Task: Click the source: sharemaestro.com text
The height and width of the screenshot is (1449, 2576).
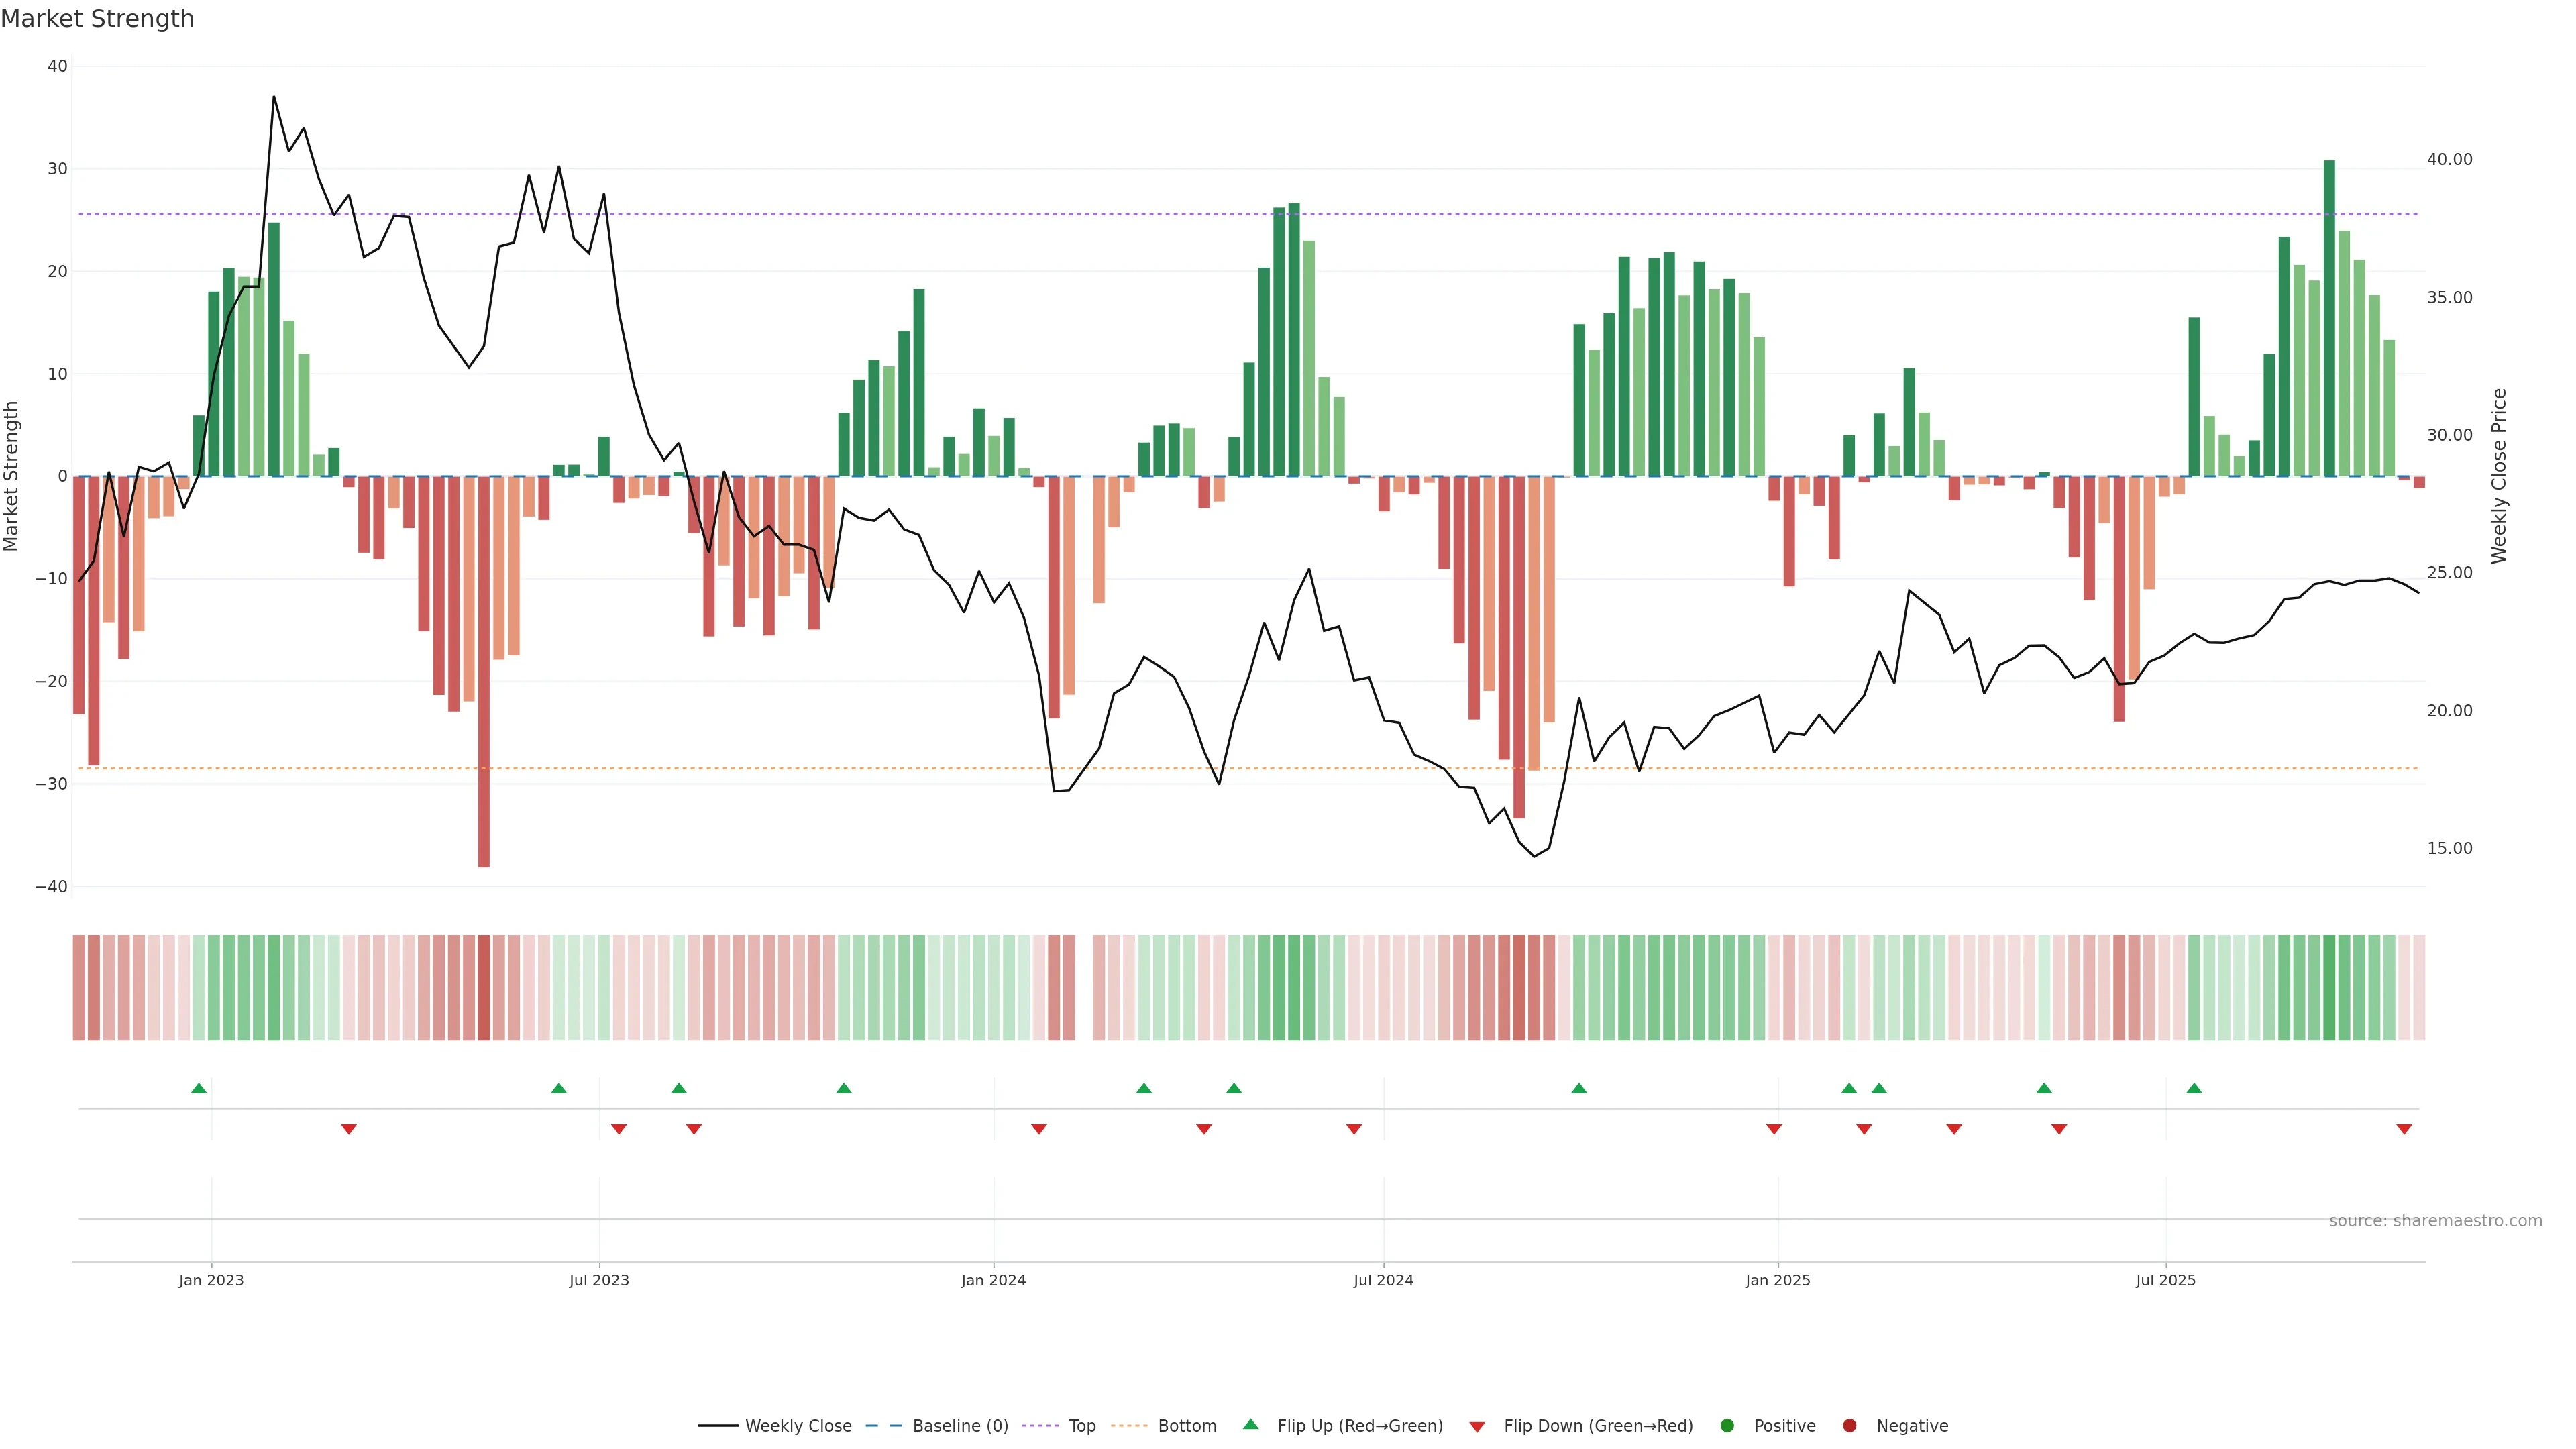Action: pyautogui.click(x=2435, y=1220)
